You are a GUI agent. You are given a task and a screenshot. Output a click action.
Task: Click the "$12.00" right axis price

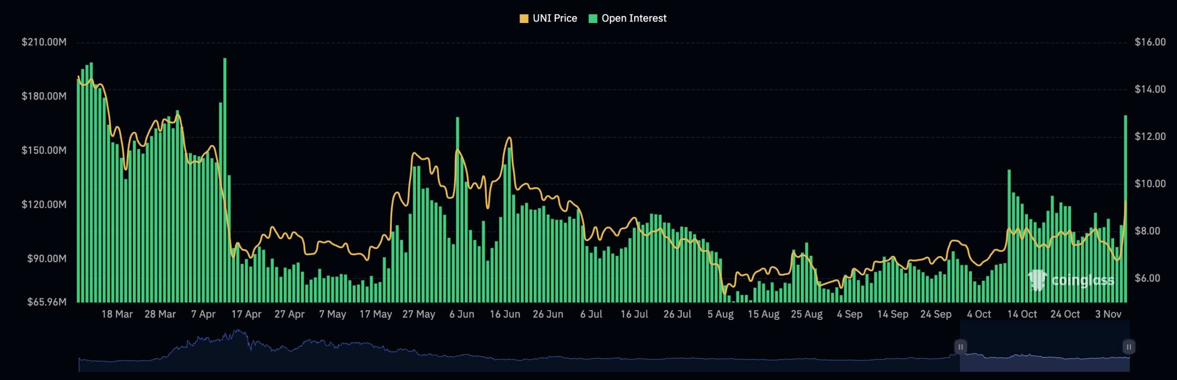1150,137
